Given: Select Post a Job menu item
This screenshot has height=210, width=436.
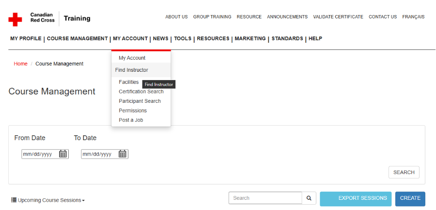Looking at the screenshot, I should pyautogui.click(x=131, y=120).
